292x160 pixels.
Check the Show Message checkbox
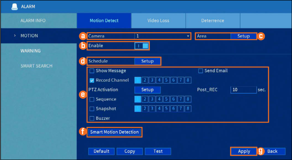pos(92,71)
